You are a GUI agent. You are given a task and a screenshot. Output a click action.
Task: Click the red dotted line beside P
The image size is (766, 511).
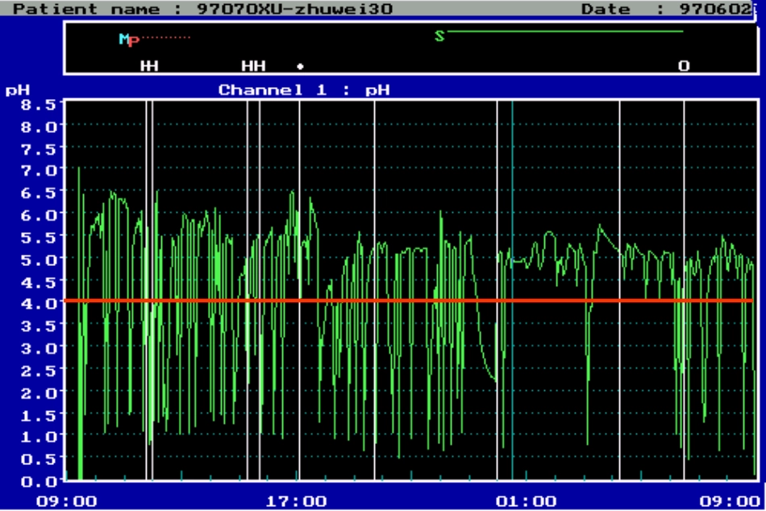pos(165,37)
